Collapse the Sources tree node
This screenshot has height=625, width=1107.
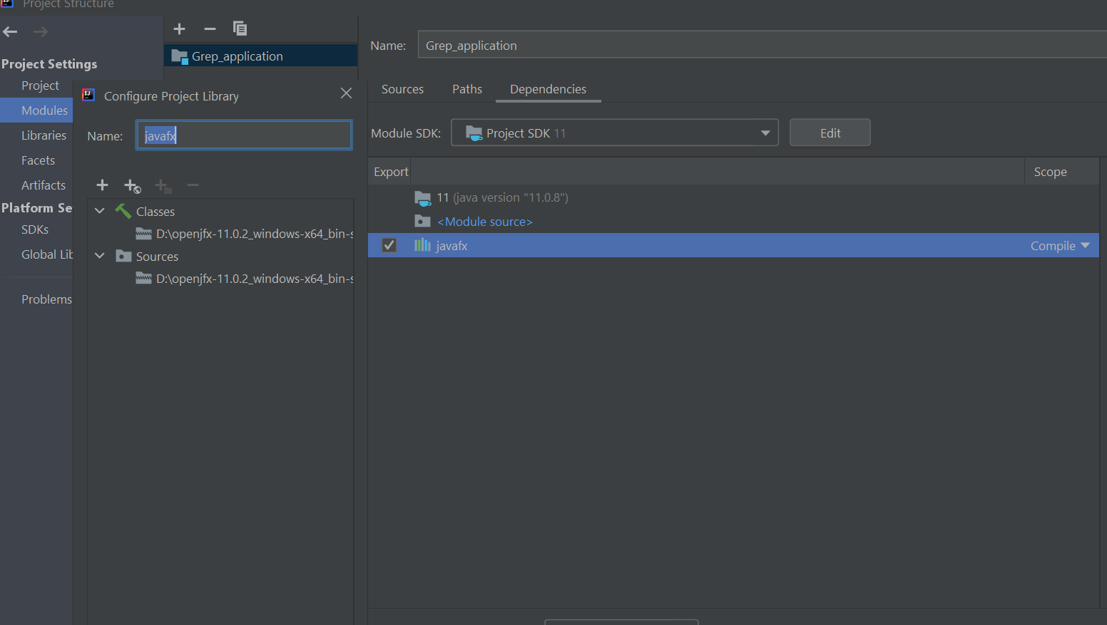click(x=100, y=256)
